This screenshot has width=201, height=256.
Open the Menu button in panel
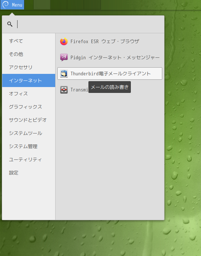(x=12, y=5)
